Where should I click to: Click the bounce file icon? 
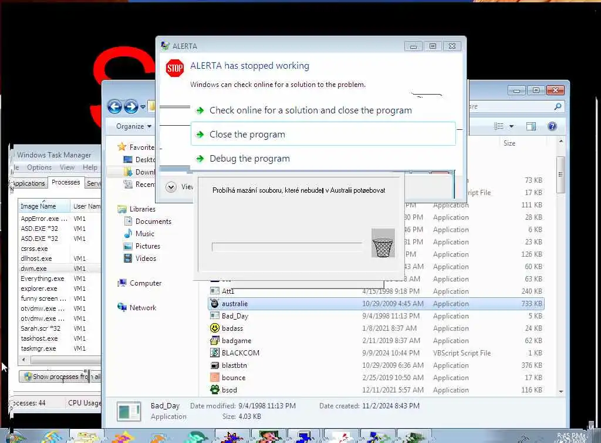(215, 377)
